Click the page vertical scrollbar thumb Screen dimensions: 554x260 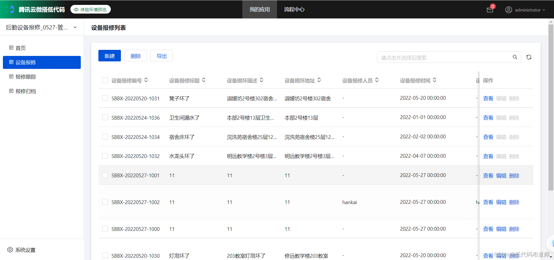[551, 107]
